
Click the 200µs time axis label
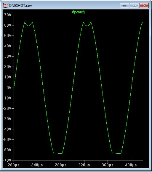[14, 165]
